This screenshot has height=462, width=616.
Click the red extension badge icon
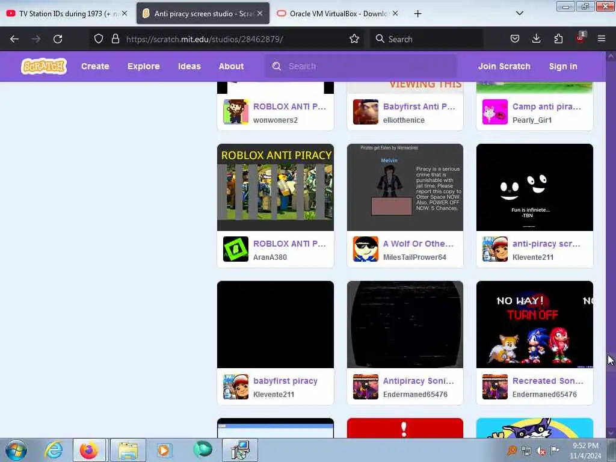click(581, 38)
